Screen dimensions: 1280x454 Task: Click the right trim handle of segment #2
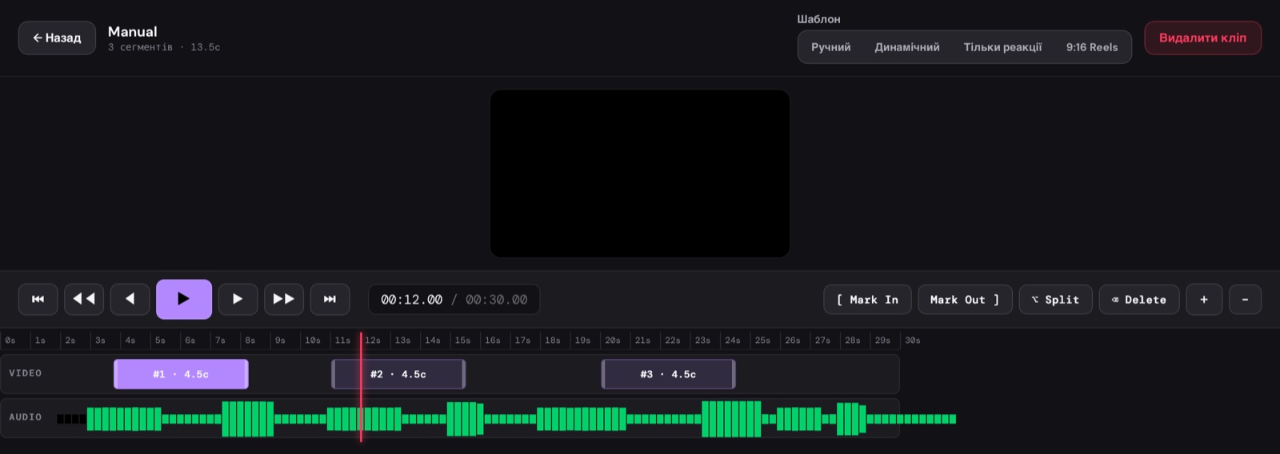click(463, 374)
